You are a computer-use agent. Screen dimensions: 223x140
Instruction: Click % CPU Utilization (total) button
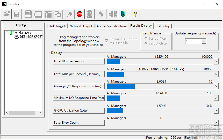coord(78,110)
